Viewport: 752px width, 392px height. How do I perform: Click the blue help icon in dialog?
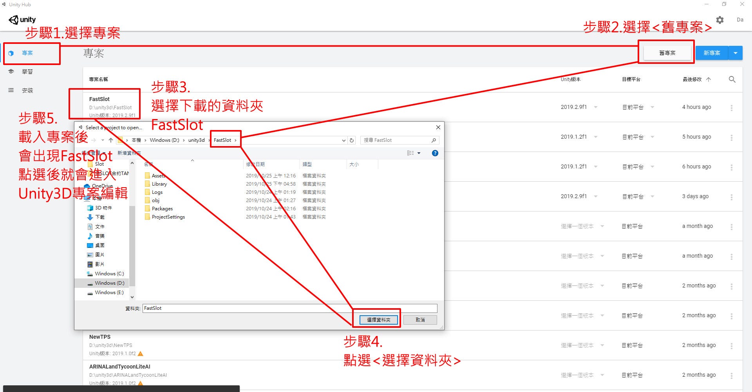click(x=435, y=153)
